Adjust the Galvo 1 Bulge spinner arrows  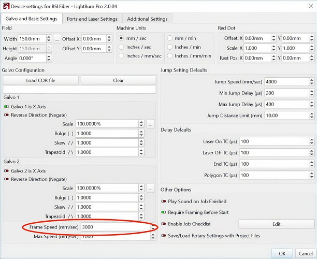click(x=141, y=134)
